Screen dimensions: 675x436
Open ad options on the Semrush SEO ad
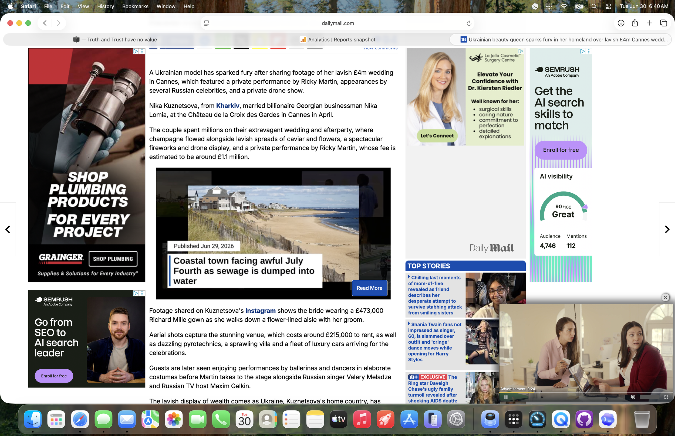[x=142, y=293]
